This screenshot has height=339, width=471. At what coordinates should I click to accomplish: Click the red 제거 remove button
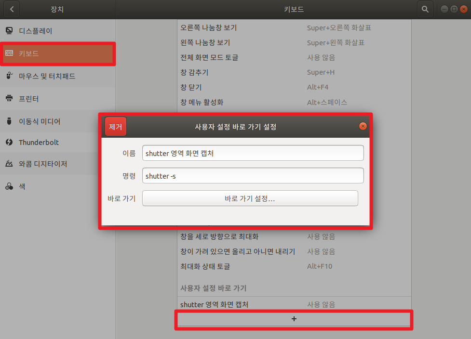pyautogui.click(x=116, y=127)
